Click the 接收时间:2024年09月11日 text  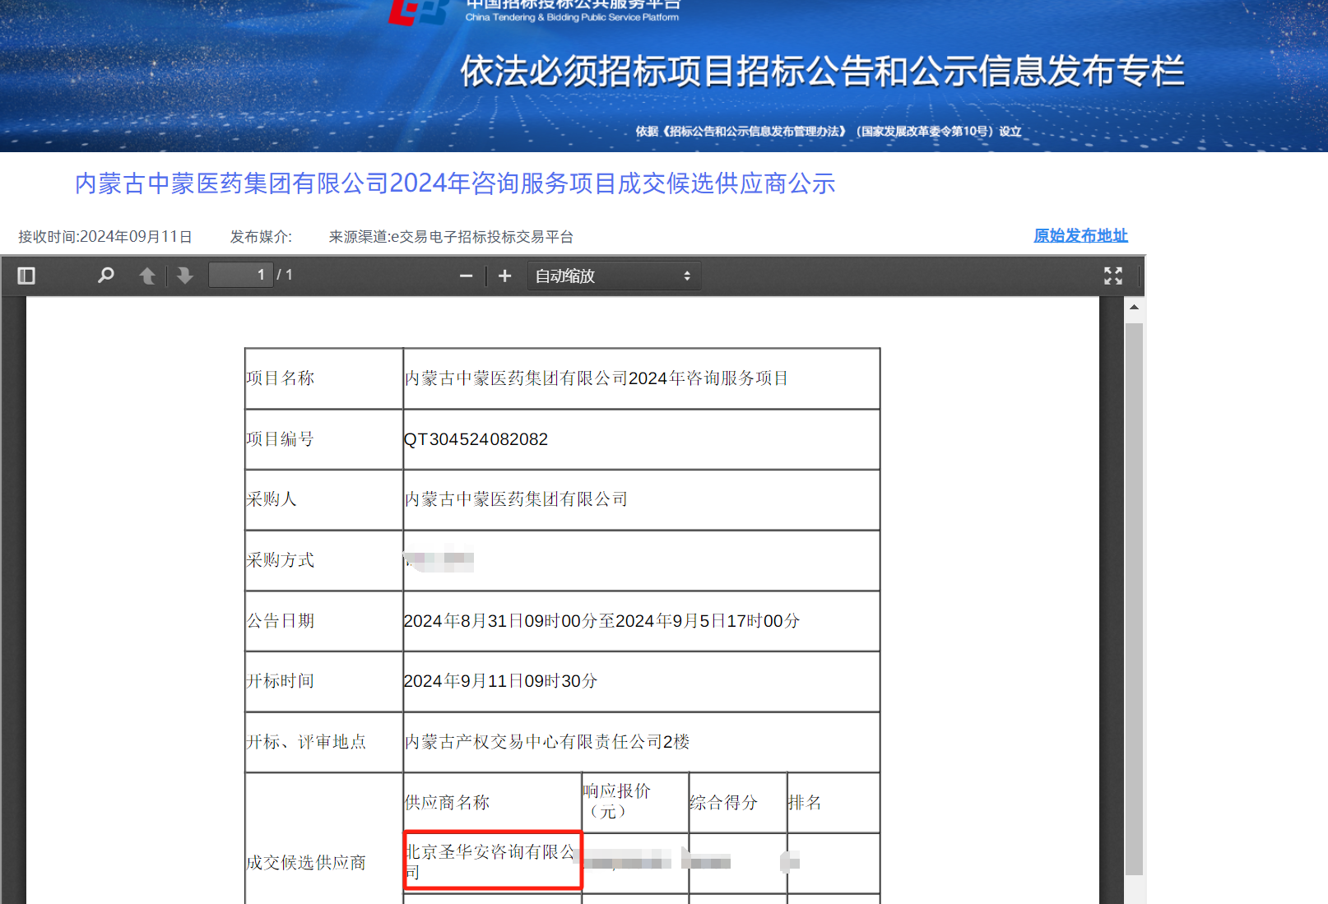(105, 237)
